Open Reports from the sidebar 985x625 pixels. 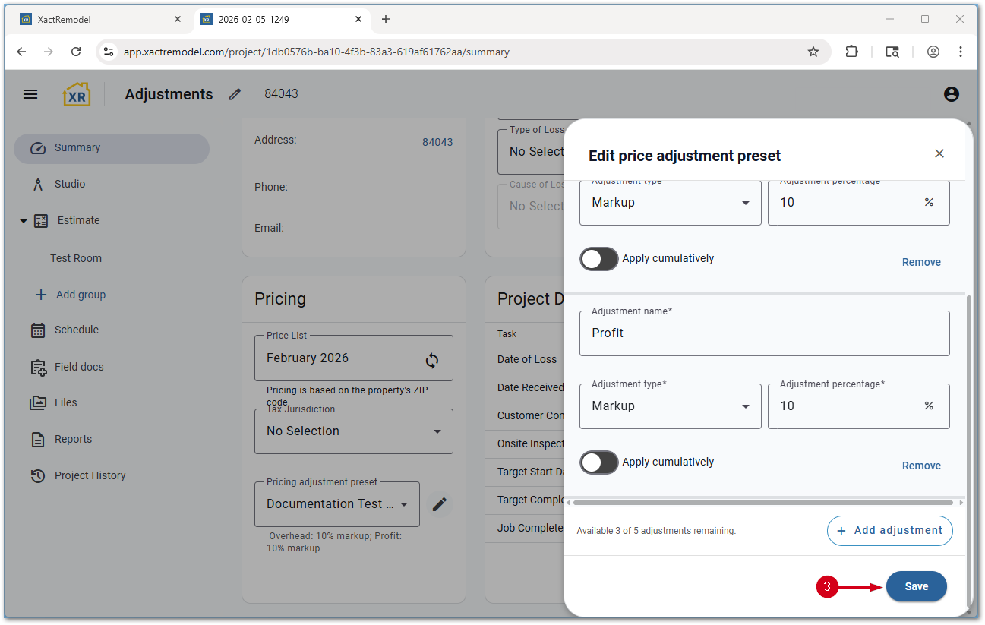73,439
